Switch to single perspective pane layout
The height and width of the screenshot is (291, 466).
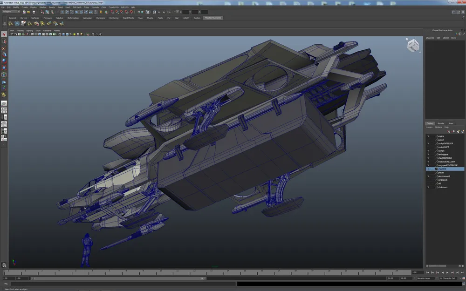coord(4,103)
